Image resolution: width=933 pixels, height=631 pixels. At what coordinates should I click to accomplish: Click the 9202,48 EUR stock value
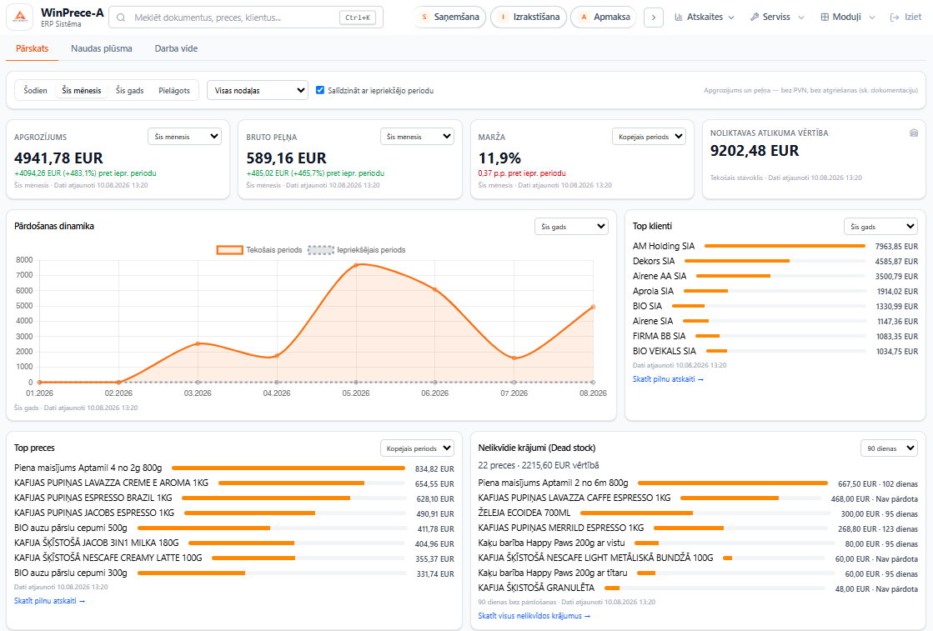pyautogui.click(x=755, y=151)
